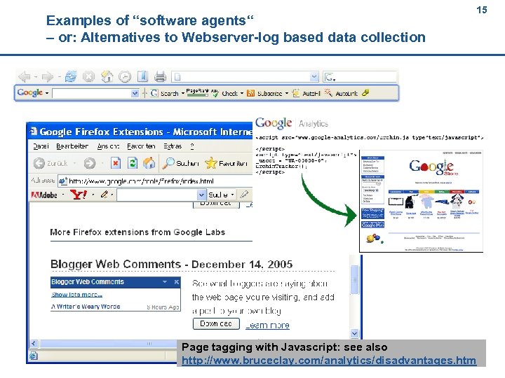Click the Firefox Back arrow icon
505x378 pixels.
(x=25, y=77)
